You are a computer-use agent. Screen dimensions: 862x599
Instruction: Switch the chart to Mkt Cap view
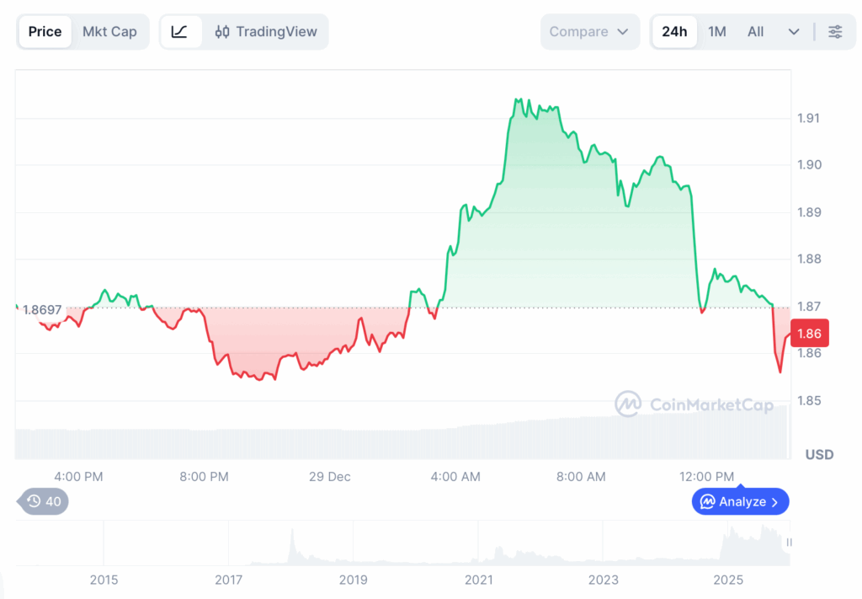(109, 31)
